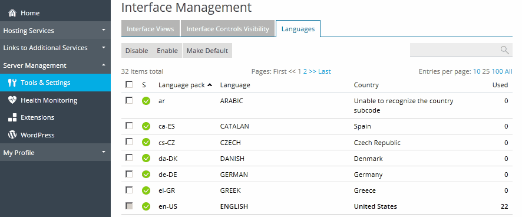
Task: Click the Health Monitoring heart icon
Action: [x=12, y=100]
